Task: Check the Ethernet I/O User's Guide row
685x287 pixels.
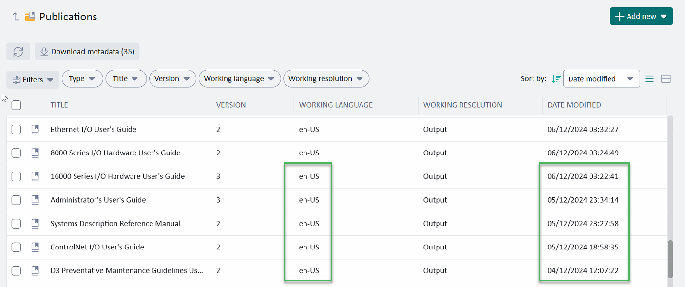Action: (x=16, y=129)
